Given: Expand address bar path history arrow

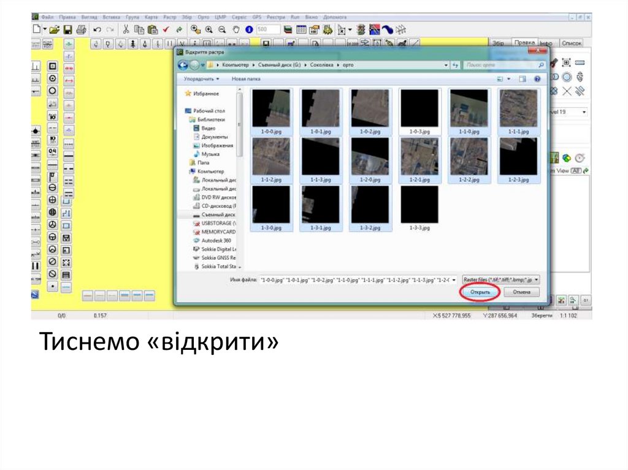Looking at the screenshot, I should click(446, 65).
